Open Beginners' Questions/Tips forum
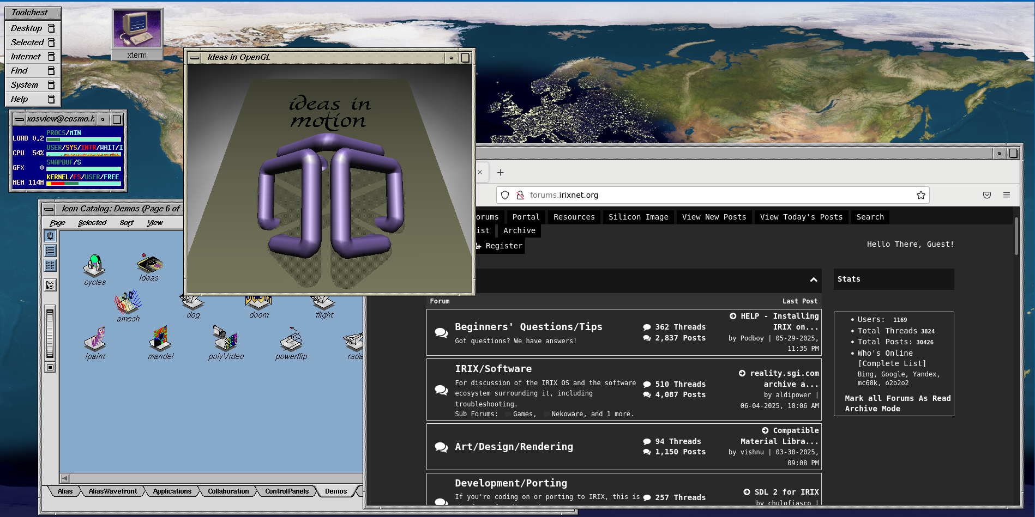Screen dimensions: 1035x517 528,327
